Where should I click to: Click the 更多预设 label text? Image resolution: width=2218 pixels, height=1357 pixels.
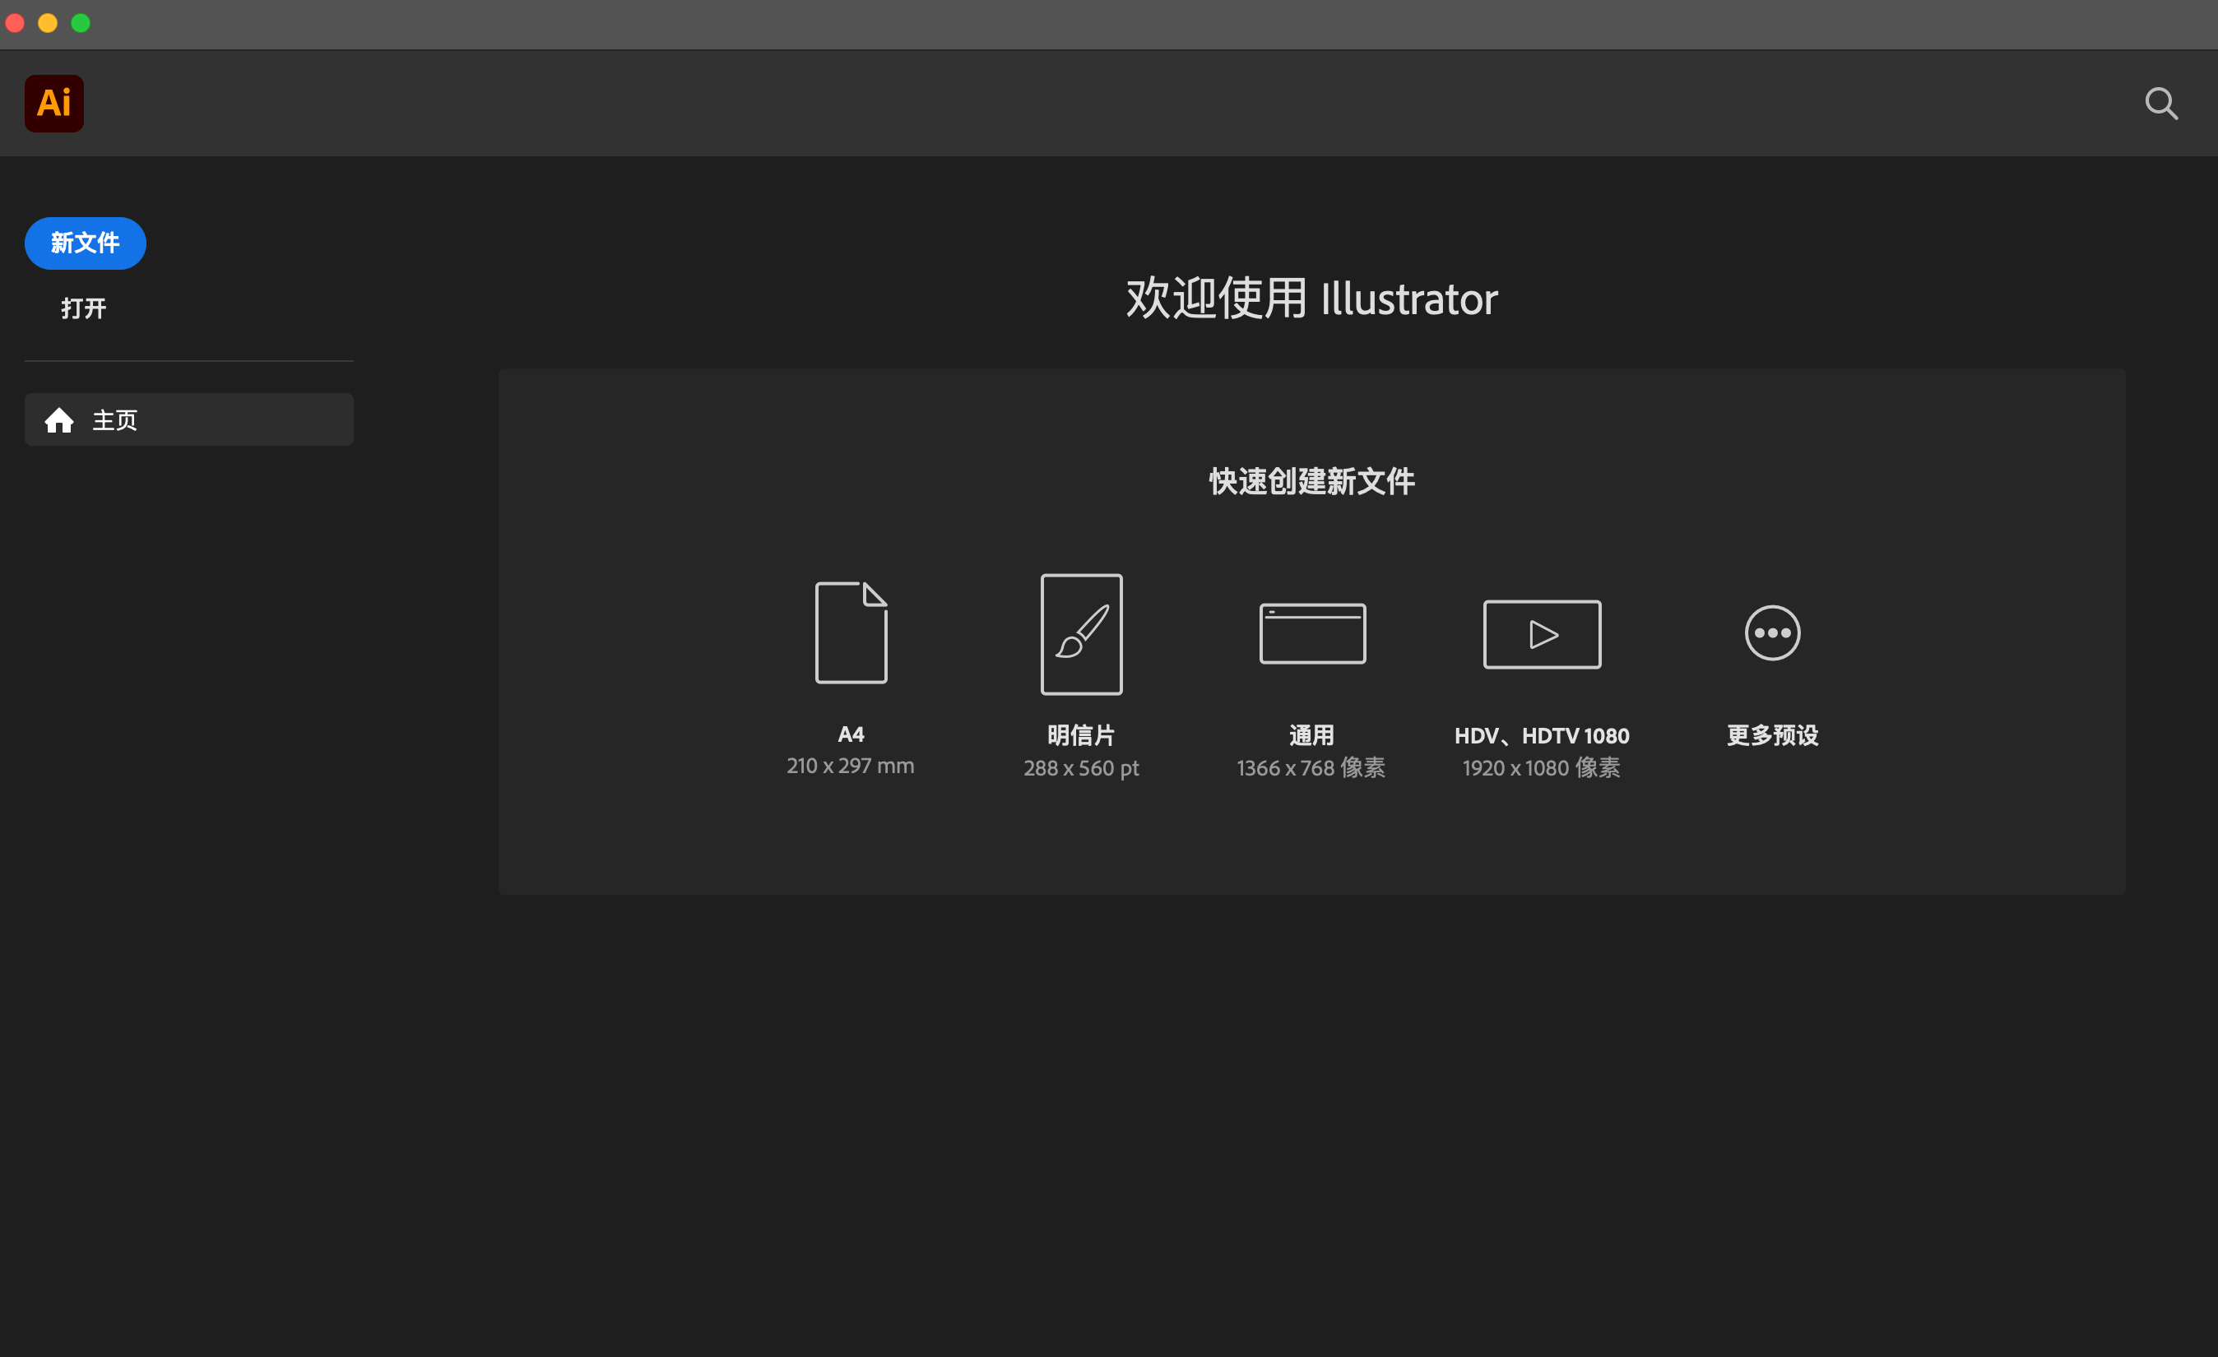pyautogui.click(x=1772, y=735)
